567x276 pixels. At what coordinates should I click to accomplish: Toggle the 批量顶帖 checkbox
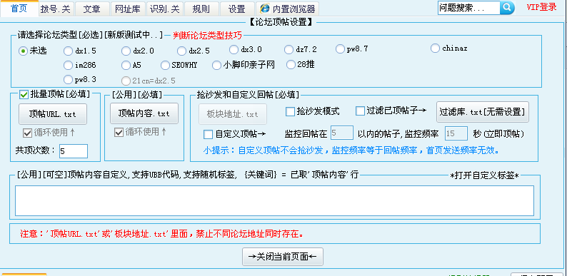(x=24, y=95)
